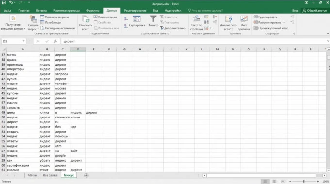
Task: Click Из таблицы command
Action: point(50,22)
